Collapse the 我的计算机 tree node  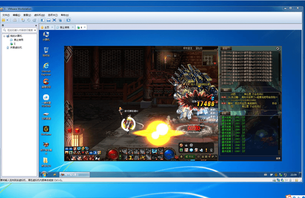point(4,36)
